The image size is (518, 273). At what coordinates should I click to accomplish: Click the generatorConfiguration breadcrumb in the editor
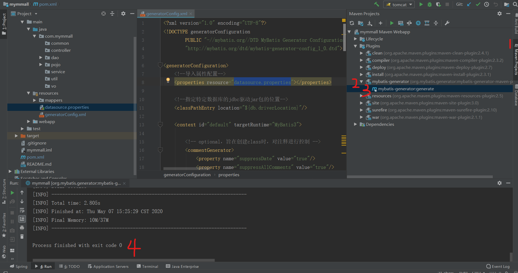[187, 175]
